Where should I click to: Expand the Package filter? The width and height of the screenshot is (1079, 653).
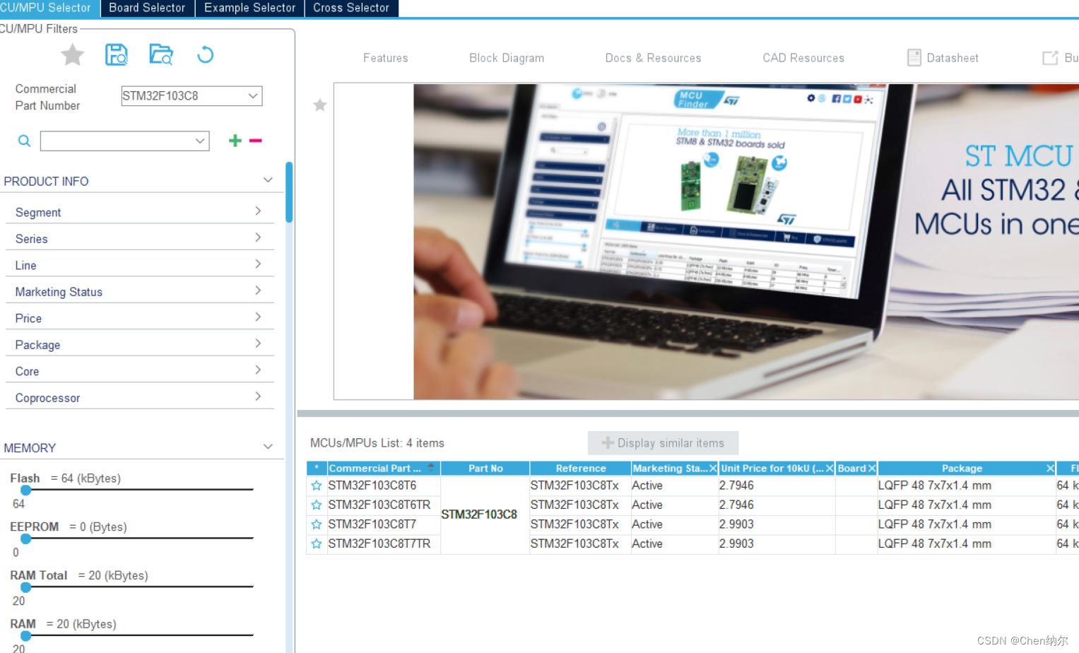(258, 344)
